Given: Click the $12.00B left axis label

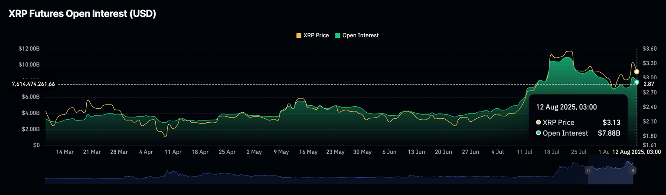Looking at the screenshot, I should (29, 49).
